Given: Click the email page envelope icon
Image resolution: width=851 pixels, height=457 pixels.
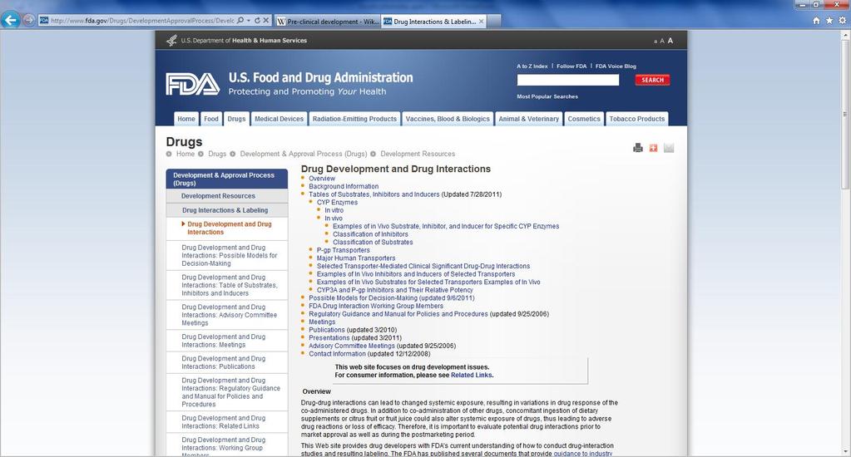Looking at the screenshot, I should (669, 148).
